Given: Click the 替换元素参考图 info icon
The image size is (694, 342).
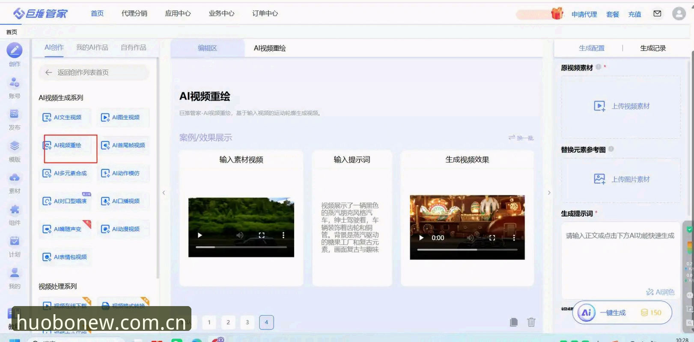Looking at the screenshot, I should click(611, 149).
